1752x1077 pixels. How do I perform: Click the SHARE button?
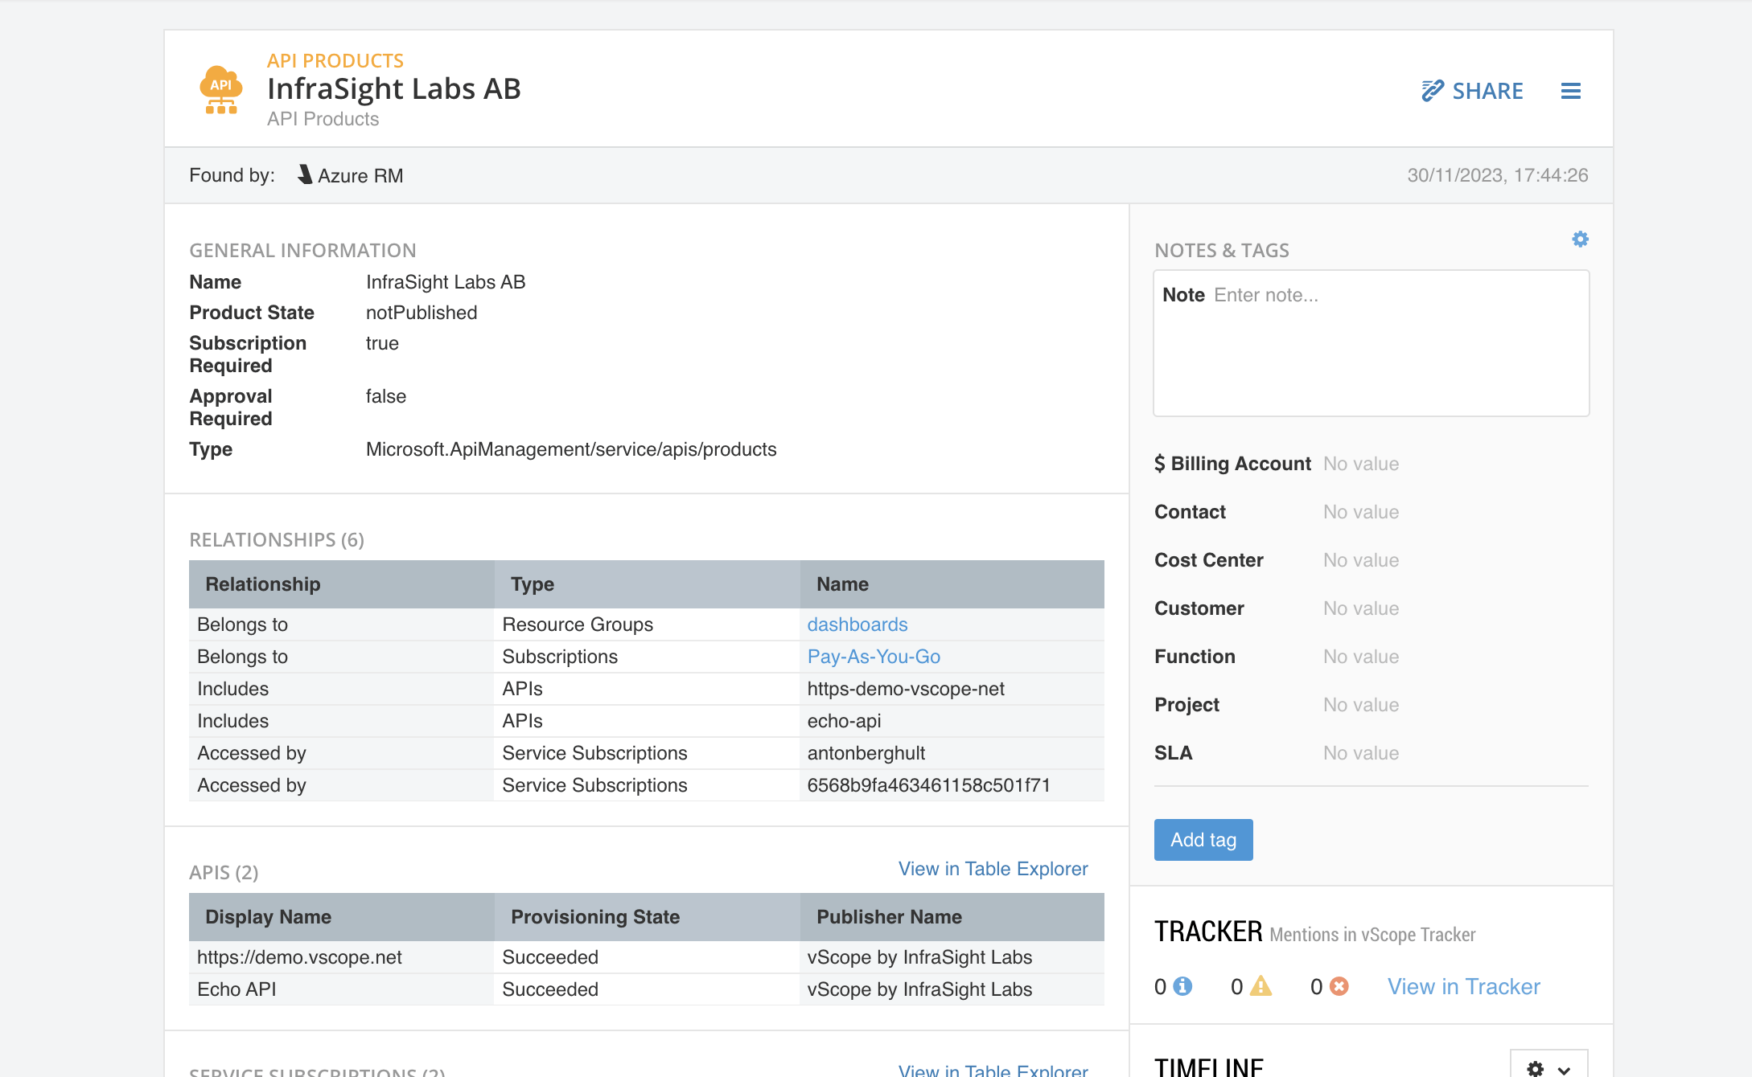pyautogui.click(x=1472, y=91)
